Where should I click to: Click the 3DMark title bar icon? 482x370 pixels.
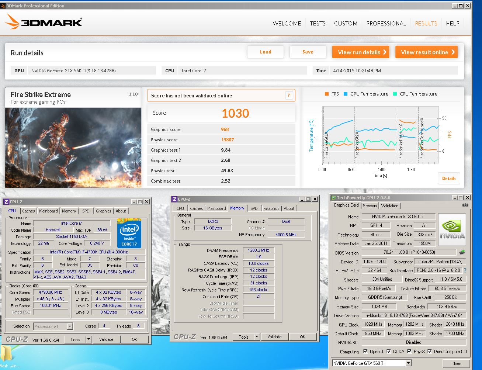click(x=3, y=6)
